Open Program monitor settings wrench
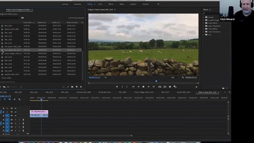254x143 pixels. (183, 77)
